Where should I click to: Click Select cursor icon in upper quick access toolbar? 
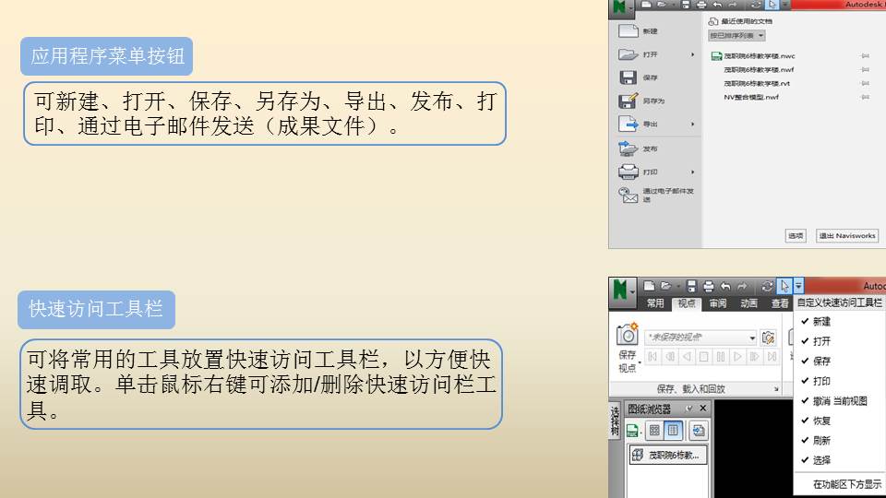(x=772, y=5)
